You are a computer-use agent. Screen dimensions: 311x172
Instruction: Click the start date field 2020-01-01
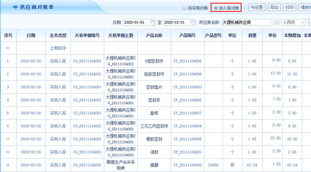137,22
